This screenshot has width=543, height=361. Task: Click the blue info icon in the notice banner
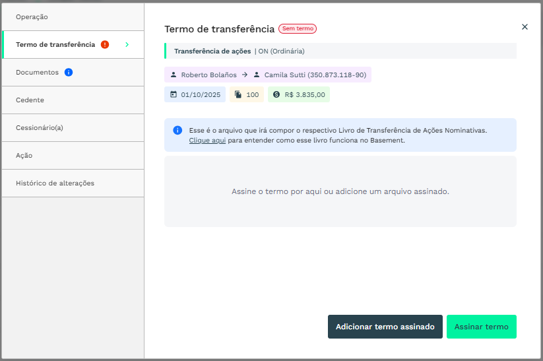tap(177, 131)
